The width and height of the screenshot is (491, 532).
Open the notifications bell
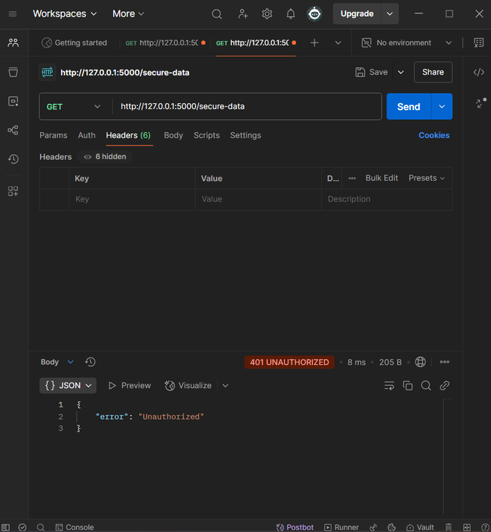click(291, 14)
